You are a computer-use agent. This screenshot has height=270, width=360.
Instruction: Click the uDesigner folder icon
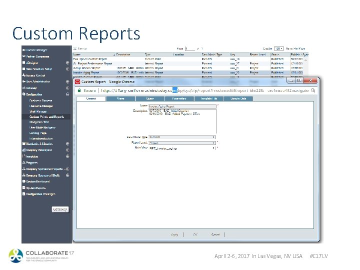(x=23, y=62)
